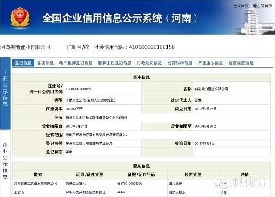Click the 营业期限至 date 2063年2月26日
The image size is (275, 197).
click(x=205, y=126)
